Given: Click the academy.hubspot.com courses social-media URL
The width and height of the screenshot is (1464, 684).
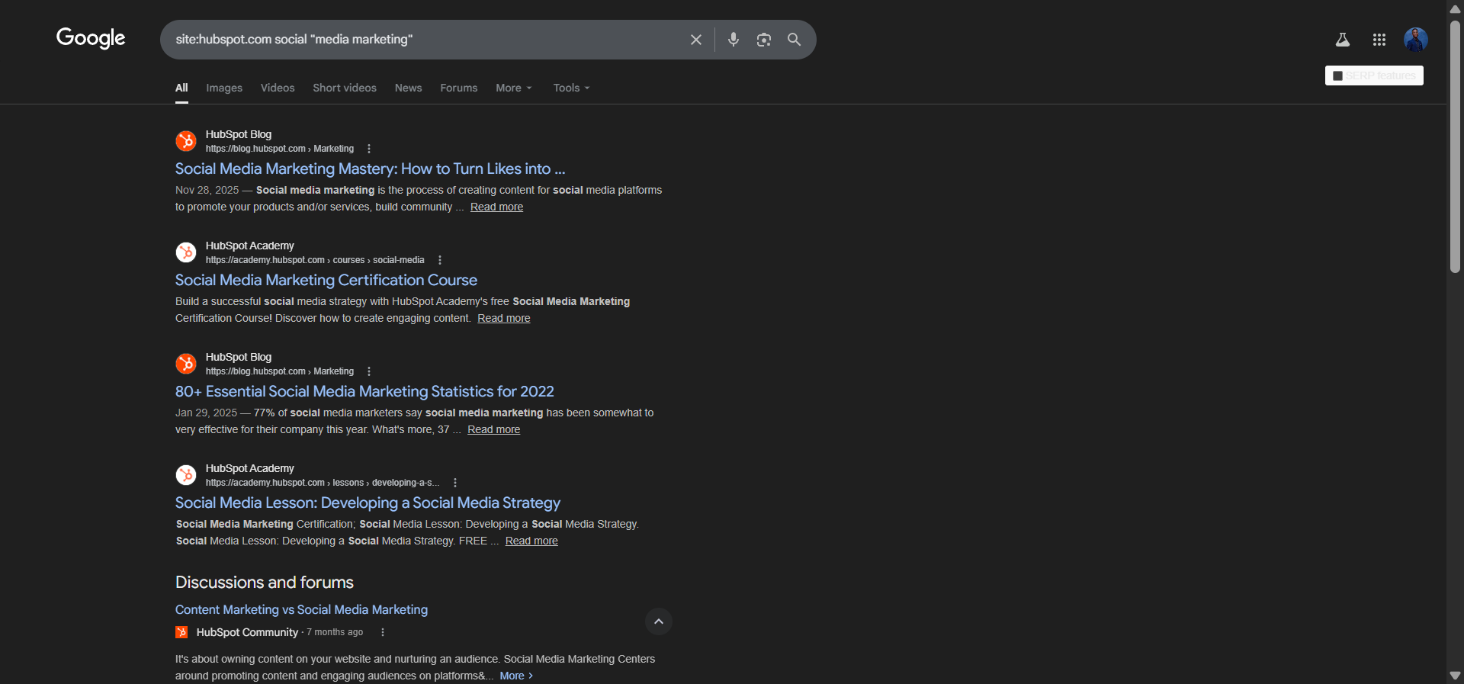Looking at the screenshot, I should [315, 260].
